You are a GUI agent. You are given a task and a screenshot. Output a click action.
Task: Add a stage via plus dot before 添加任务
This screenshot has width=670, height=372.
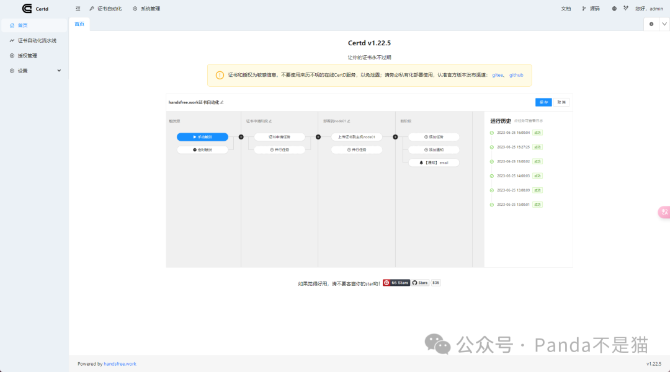(x=395, y=137)
